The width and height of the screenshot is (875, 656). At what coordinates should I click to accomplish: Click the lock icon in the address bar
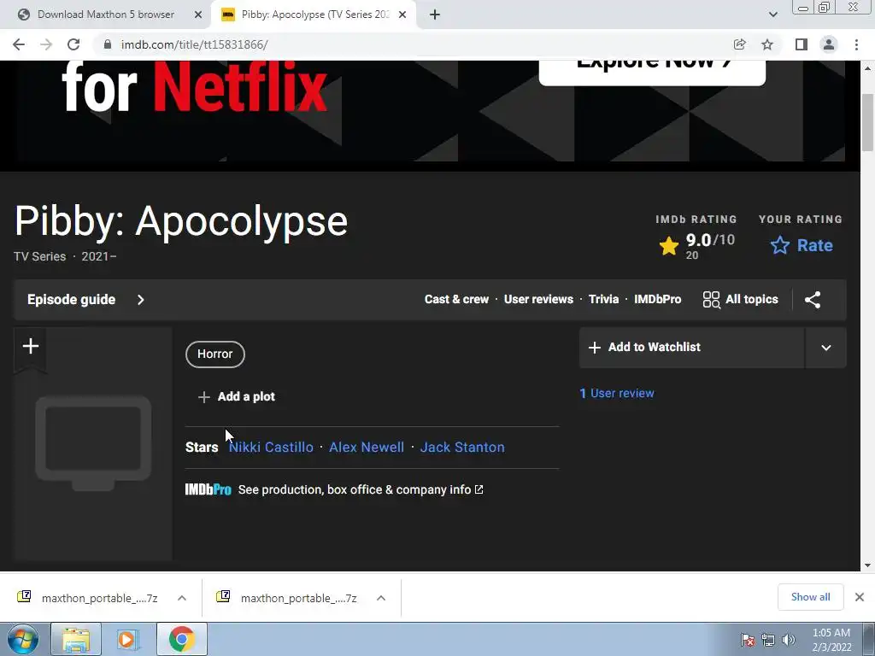click(x=108, y=44)
